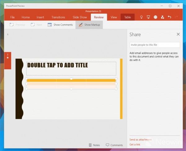The width and height of the screenshot is (186, 151).
Task: Close the Share panel
Action: click(178, 34)
